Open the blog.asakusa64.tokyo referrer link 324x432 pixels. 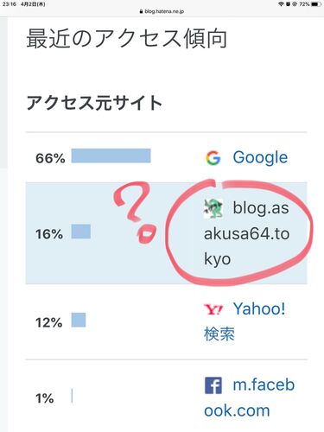point(246,233)
